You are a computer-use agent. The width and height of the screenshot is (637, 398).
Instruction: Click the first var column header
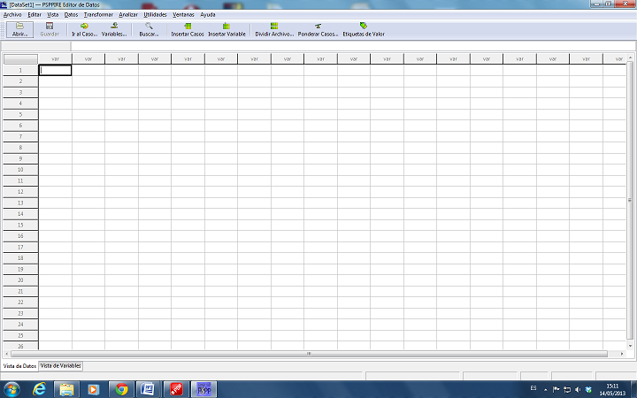coord(55,59)
